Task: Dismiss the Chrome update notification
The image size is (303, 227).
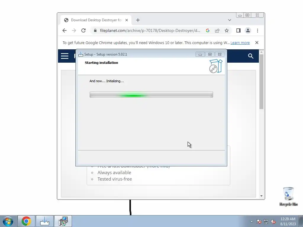Action: tap(257, 43)
